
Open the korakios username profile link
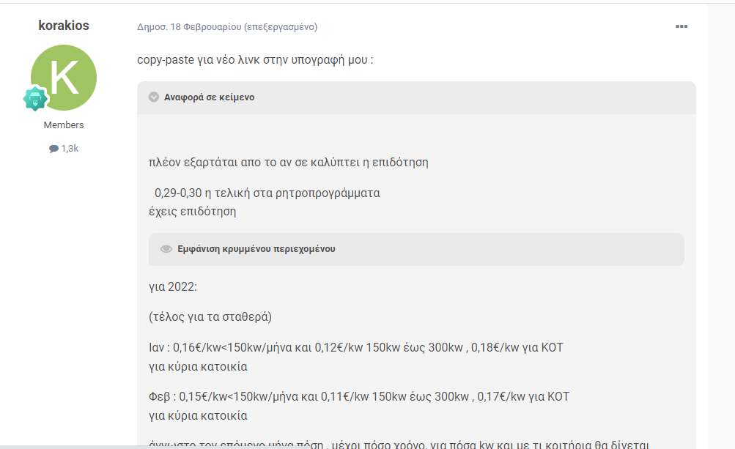click(x=64, y=26)
